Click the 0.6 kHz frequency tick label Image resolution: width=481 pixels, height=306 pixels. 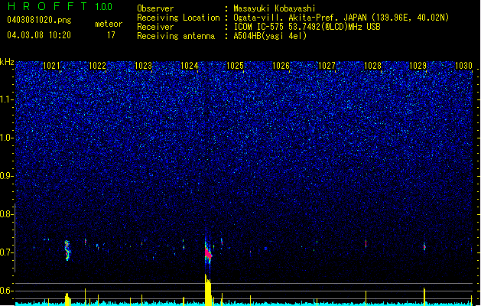[x=7, y=291]
